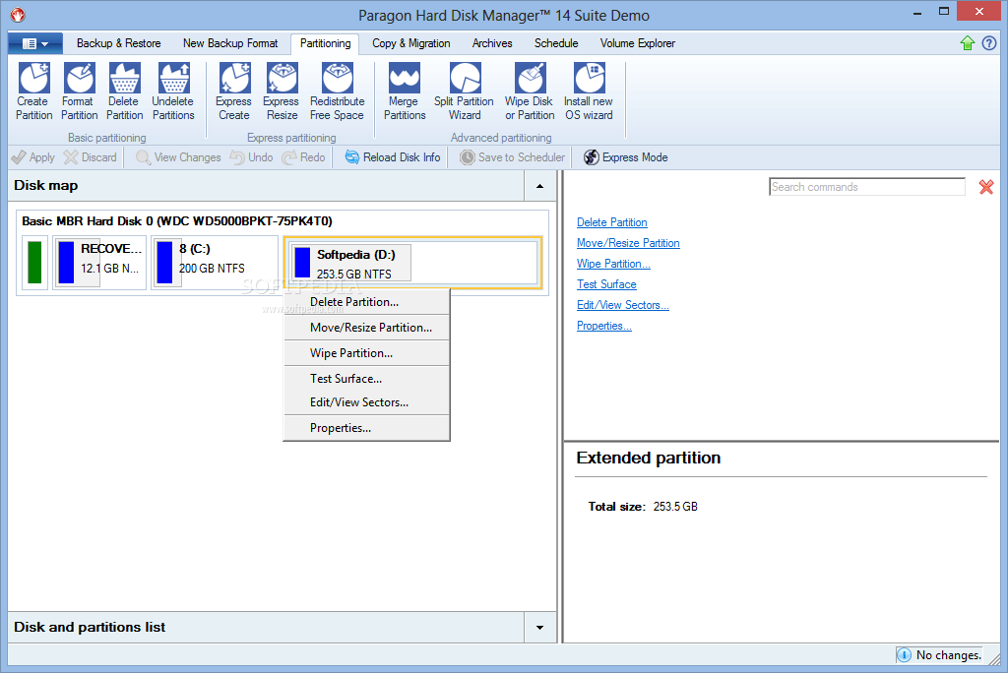Viewport: 1008px width, 673px height.
Task: Click the Delete Partition ribbon icon
Action: point(124,92)
